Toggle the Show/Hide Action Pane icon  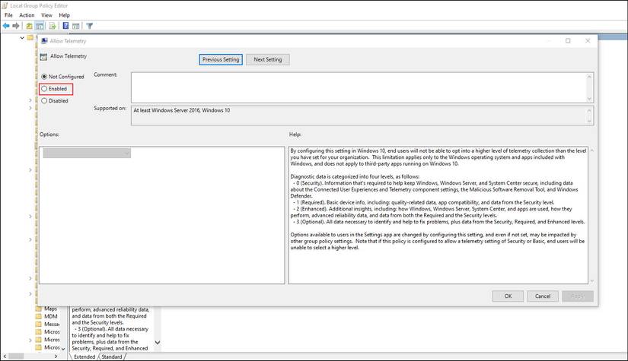(x=75, y=26)
